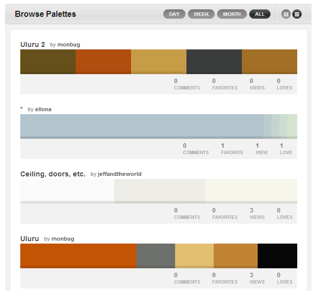Click the beige middle swatch in Ceiling palette

(x=159, y=191)
